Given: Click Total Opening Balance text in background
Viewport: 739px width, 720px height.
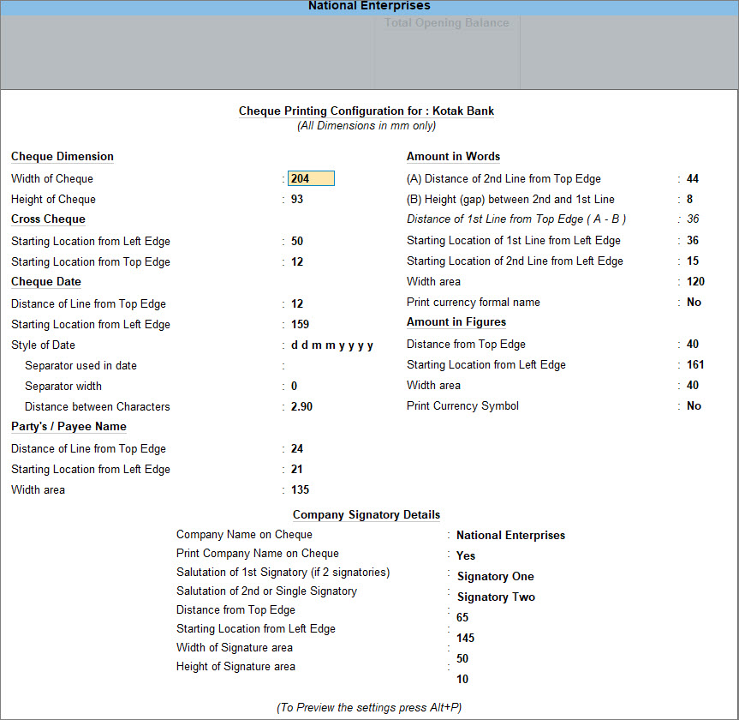Looking at the screenshot, I should [x=446, y=22].
